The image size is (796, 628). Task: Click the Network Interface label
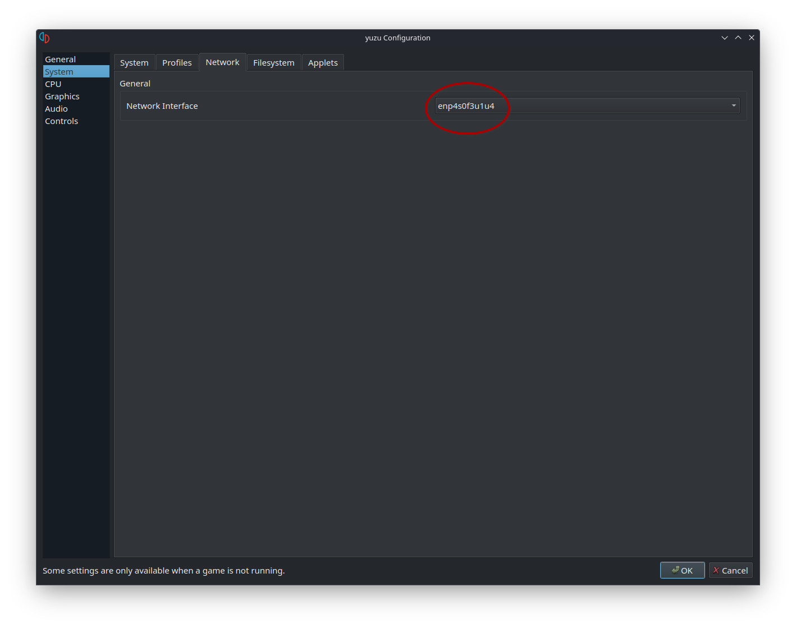[162, 106]
